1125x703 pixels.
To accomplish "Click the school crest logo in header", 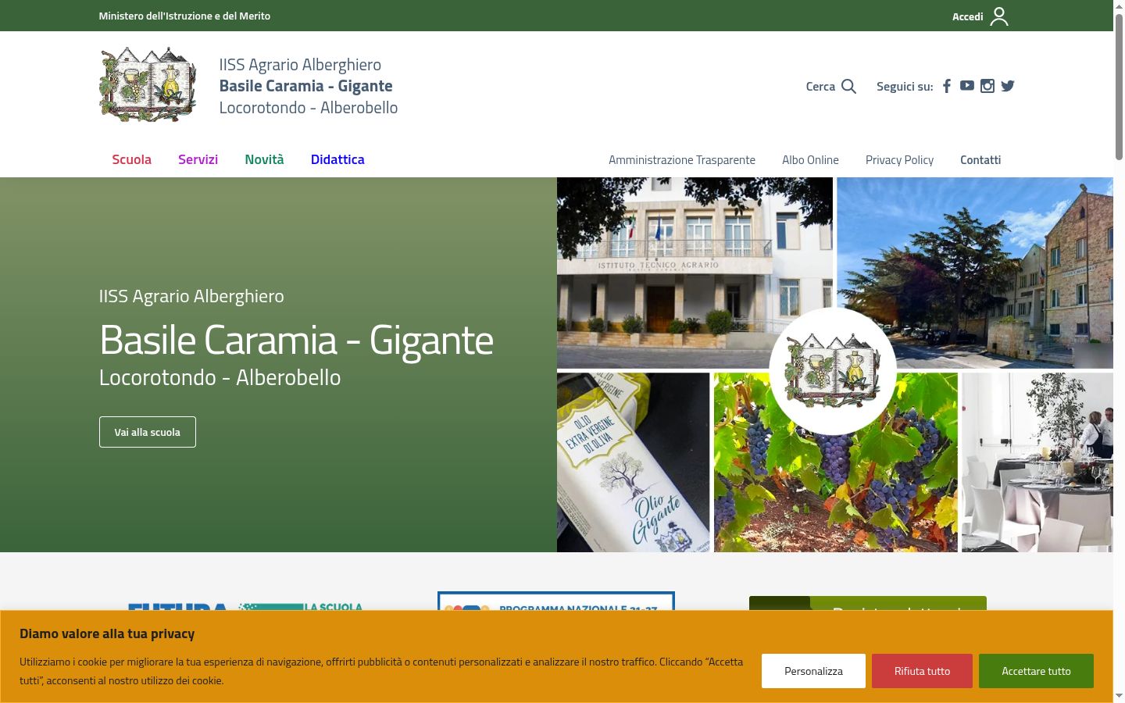I will coord(148,84).
